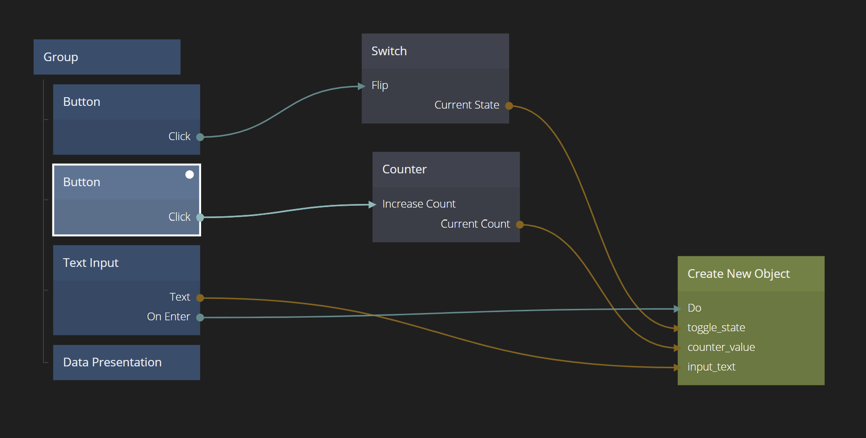Click the Switch node's Current State output port
866x438 pixels.
(509, 106)
